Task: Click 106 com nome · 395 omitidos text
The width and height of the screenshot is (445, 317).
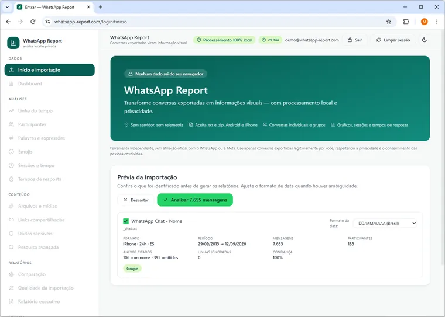Action: click(150, 257)
